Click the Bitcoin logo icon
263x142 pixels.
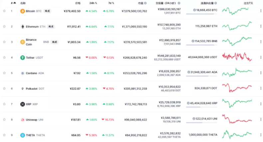click(x=23, y=11)
